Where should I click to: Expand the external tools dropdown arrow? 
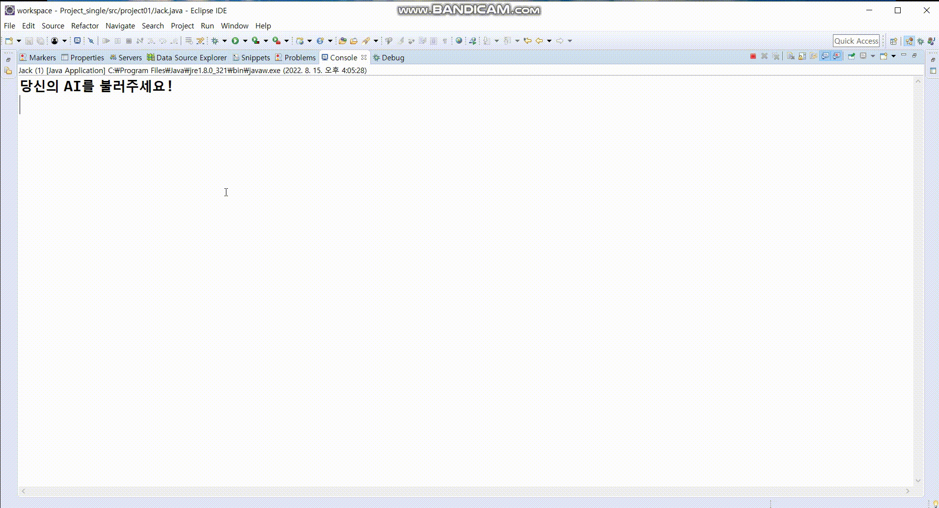tap(286, 41)
